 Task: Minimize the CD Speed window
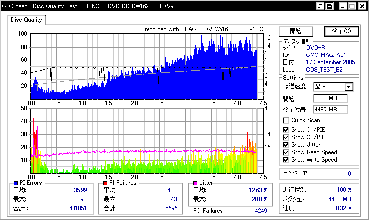click(x=343, y=6)
